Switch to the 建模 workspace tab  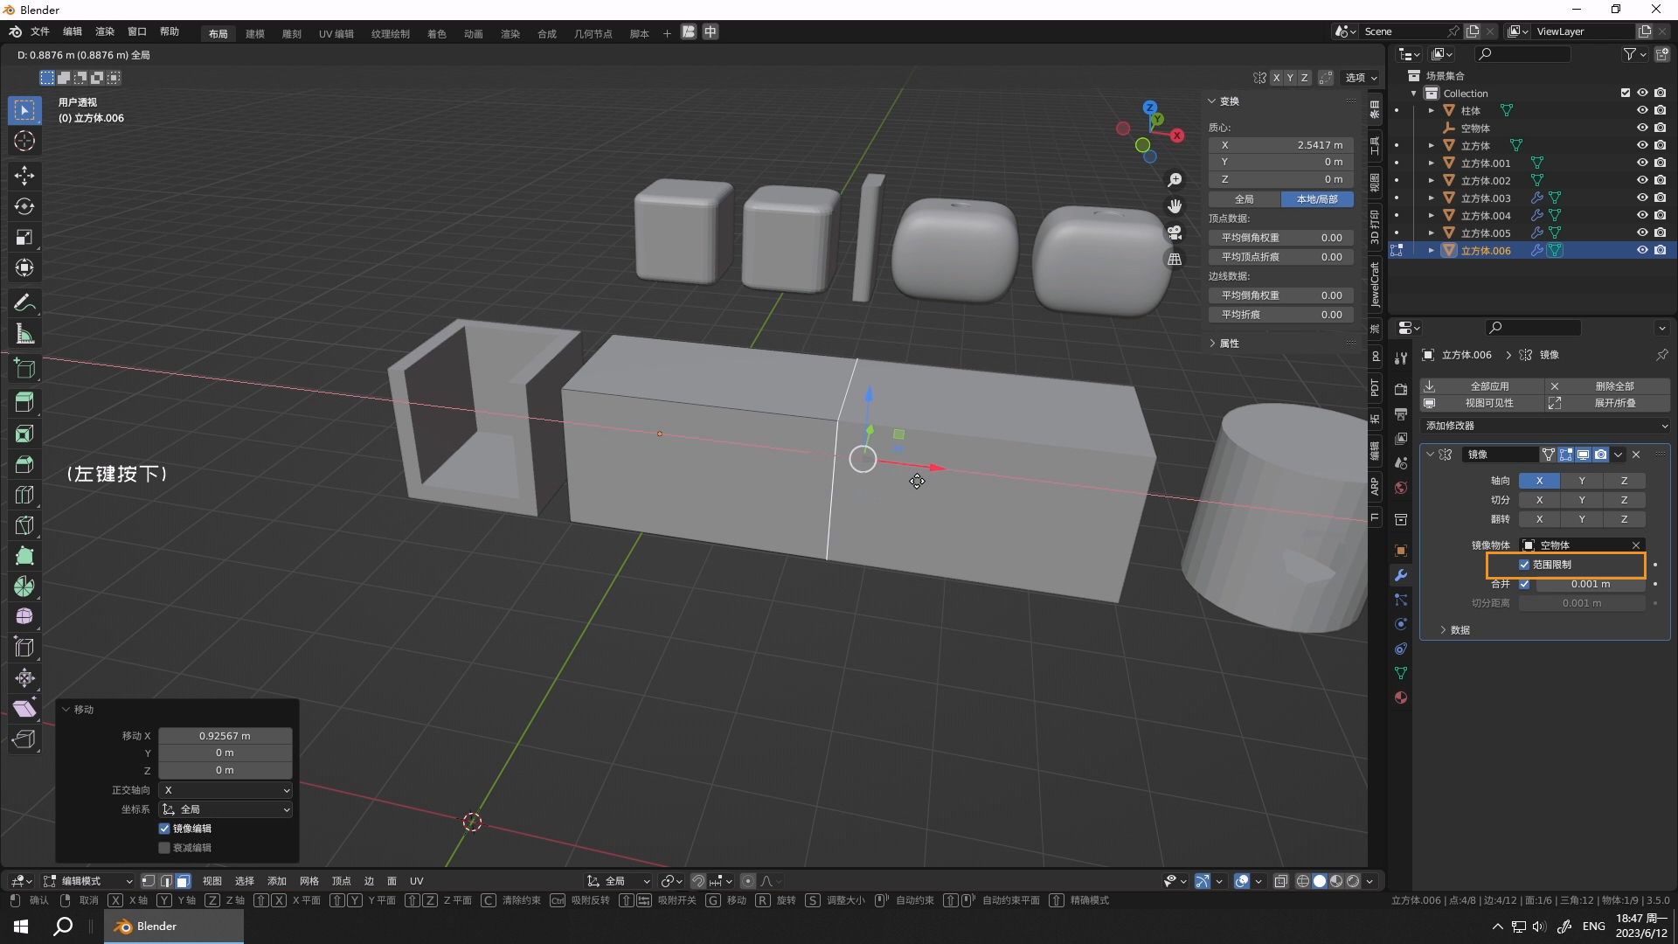point(254,34)
